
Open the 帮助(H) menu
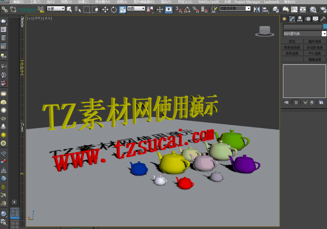pyautogui.click(x=290, y=2)
